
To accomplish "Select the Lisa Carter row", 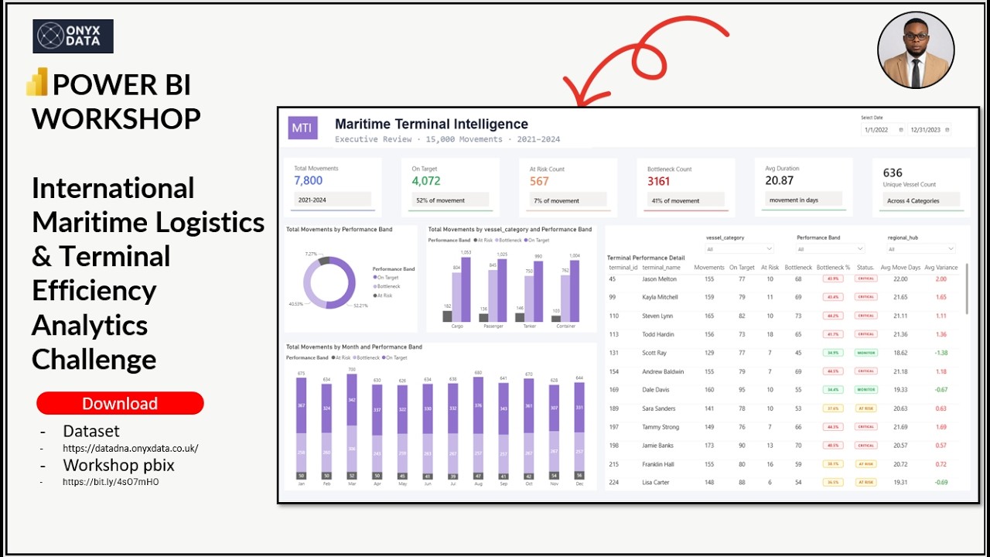I will pos(784,483).
